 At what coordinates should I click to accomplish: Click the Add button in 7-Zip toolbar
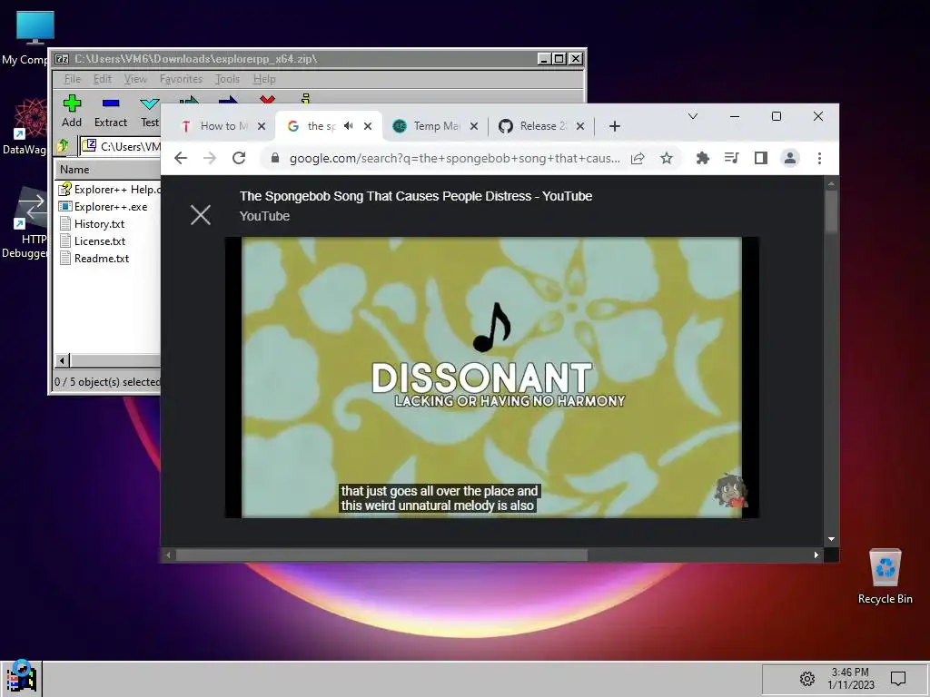(72, 111)
